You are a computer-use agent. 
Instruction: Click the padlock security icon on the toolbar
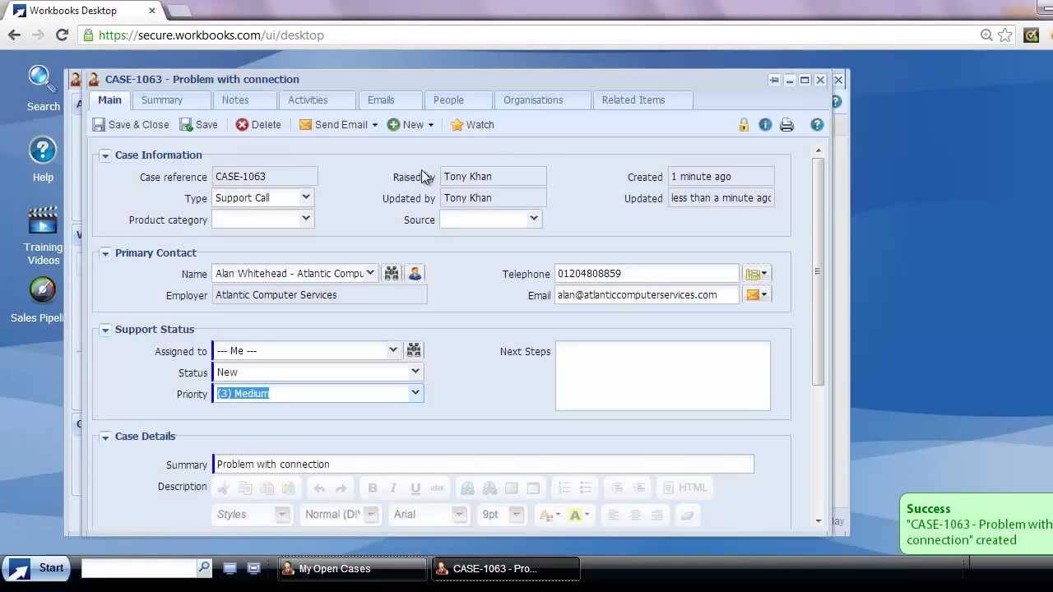pos(743,124)
